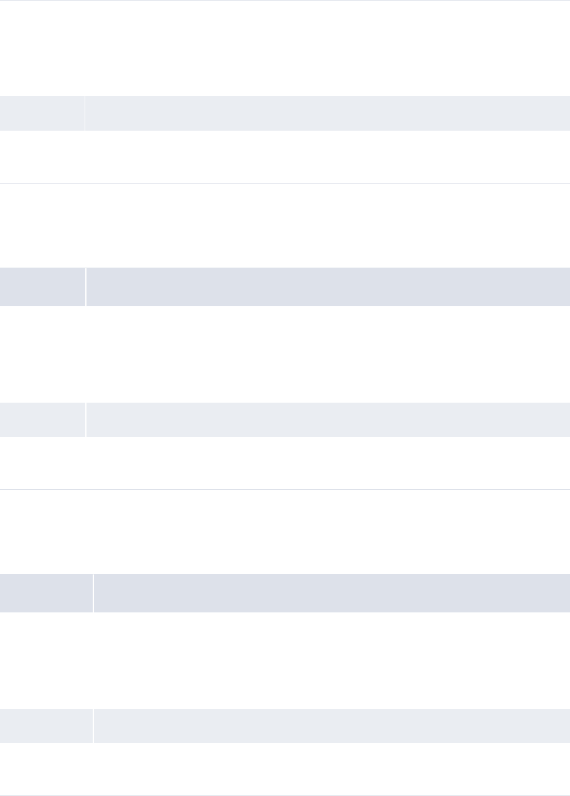Select the left cell of the third shaded row
The width and height of the screenshot is (570, 796).
[42, 419]
